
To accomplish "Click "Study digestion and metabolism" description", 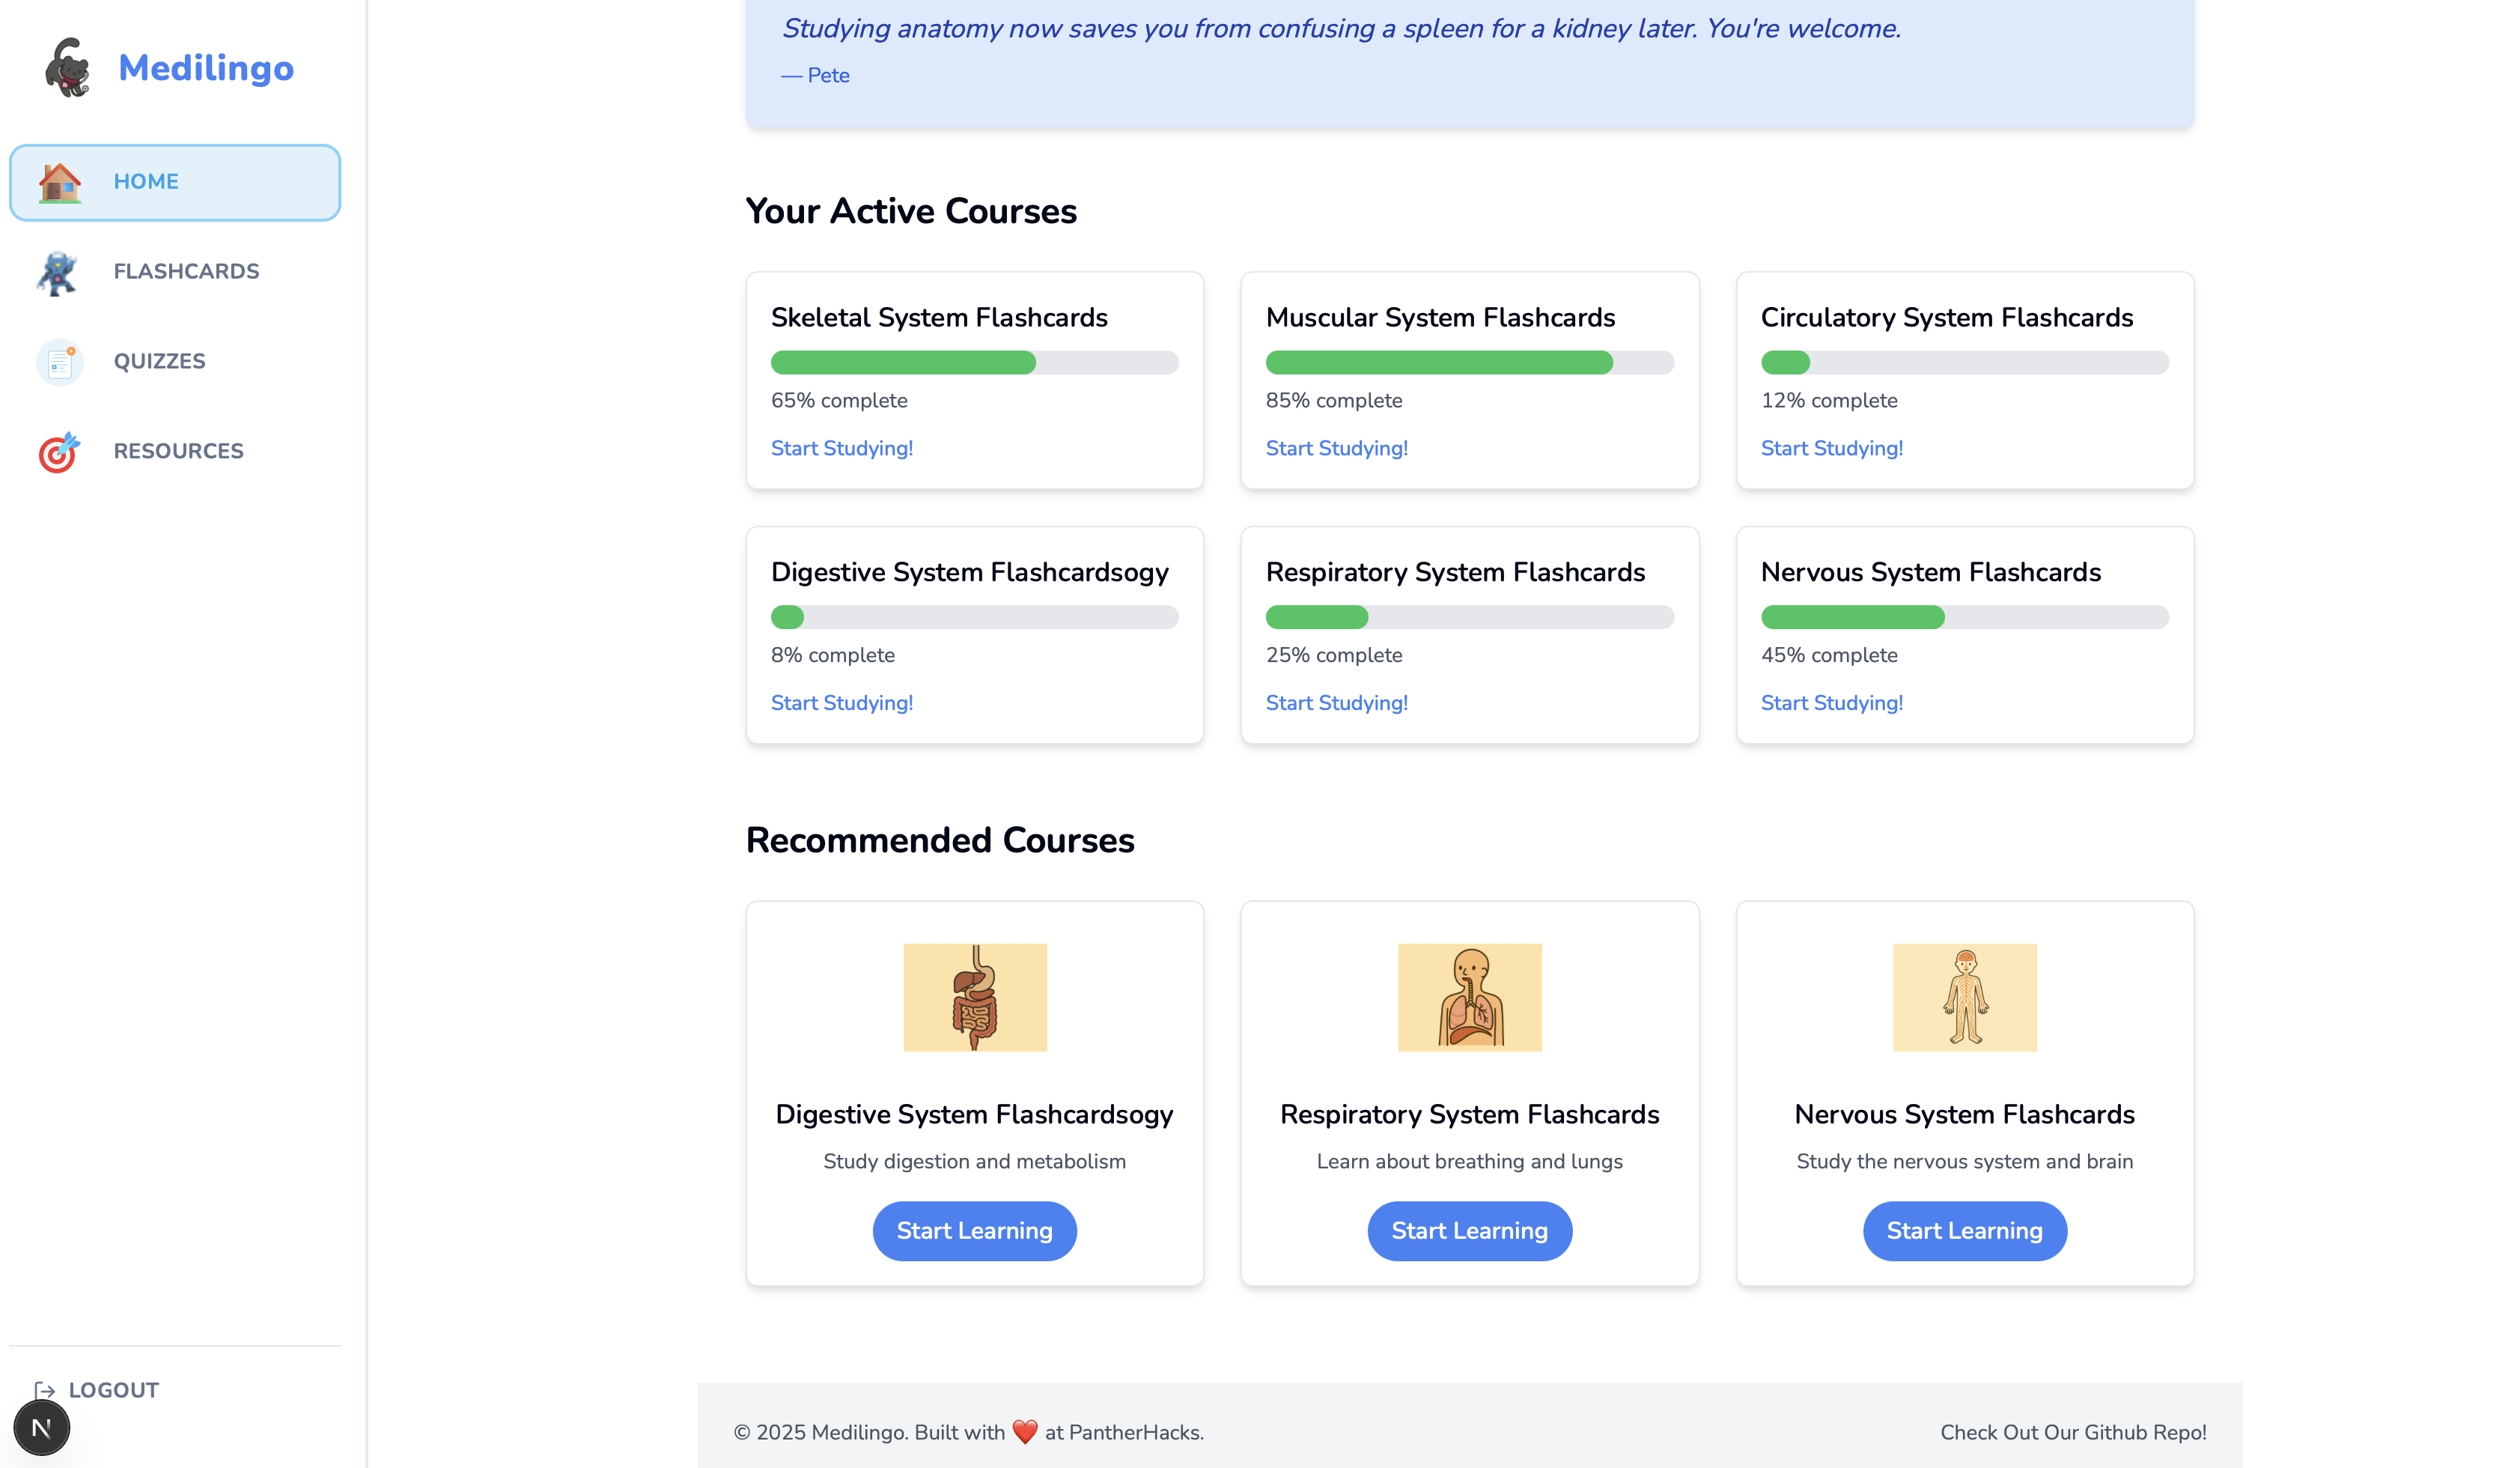I will 974,1161.
